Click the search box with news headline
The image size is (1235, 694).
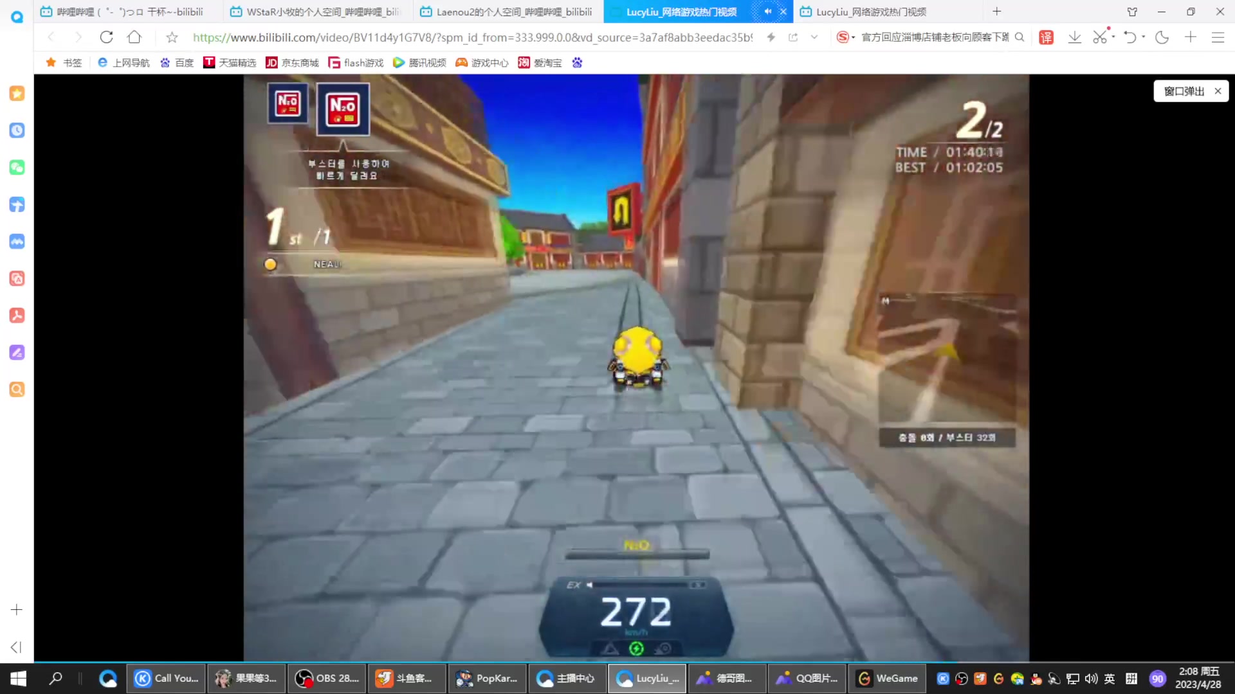935,37
